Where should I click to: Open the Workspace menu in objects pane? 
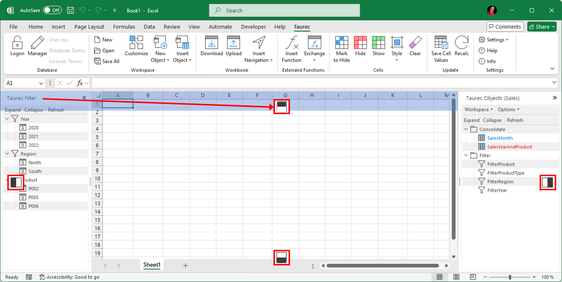[479, 109]
